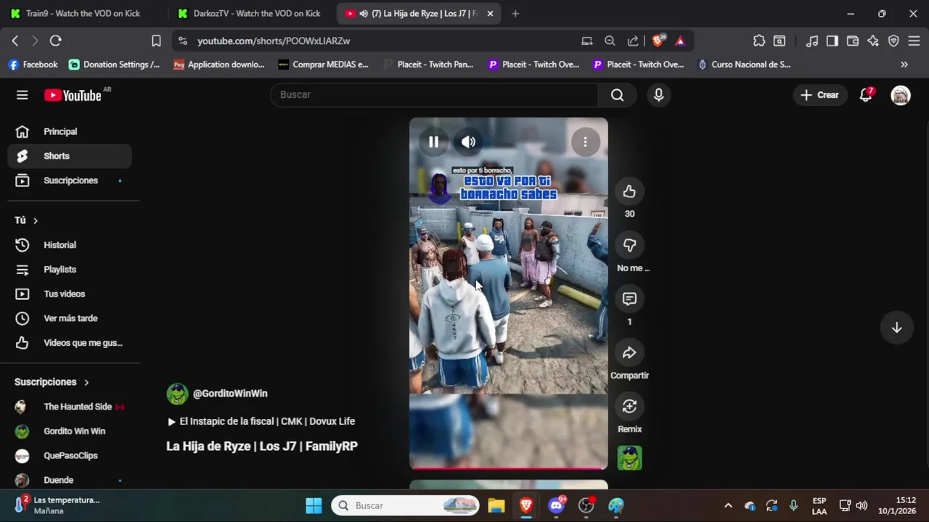Open the browser main hamburger menu

pos(914,41)
